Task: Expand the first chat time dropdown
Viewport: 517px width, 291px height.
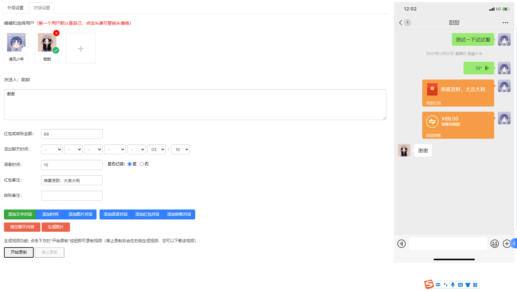Action: (52, 149)
